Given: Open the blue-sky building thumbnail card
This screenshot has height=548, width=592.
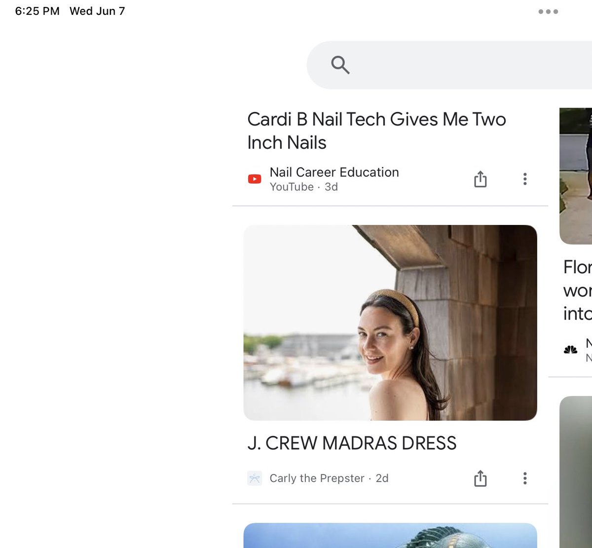Looking at the screenshot, I should pyautogui.click(x=390, y=536).
